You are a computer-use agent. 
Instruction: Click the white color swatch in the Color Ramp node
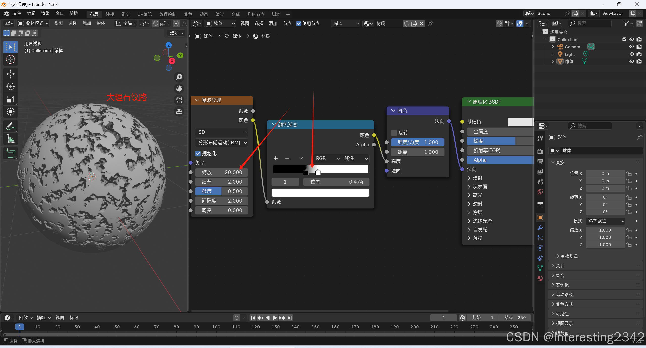pyautogui.click(x=320, y=193)
